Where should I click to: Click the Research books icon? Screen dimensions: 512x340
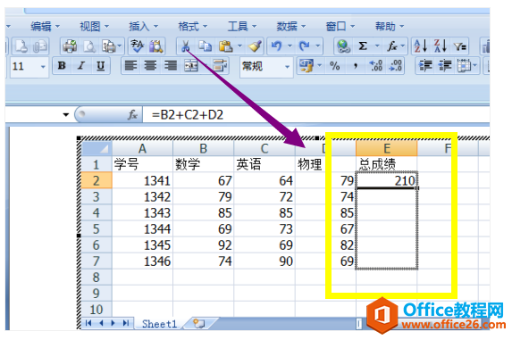pos(156,46)
